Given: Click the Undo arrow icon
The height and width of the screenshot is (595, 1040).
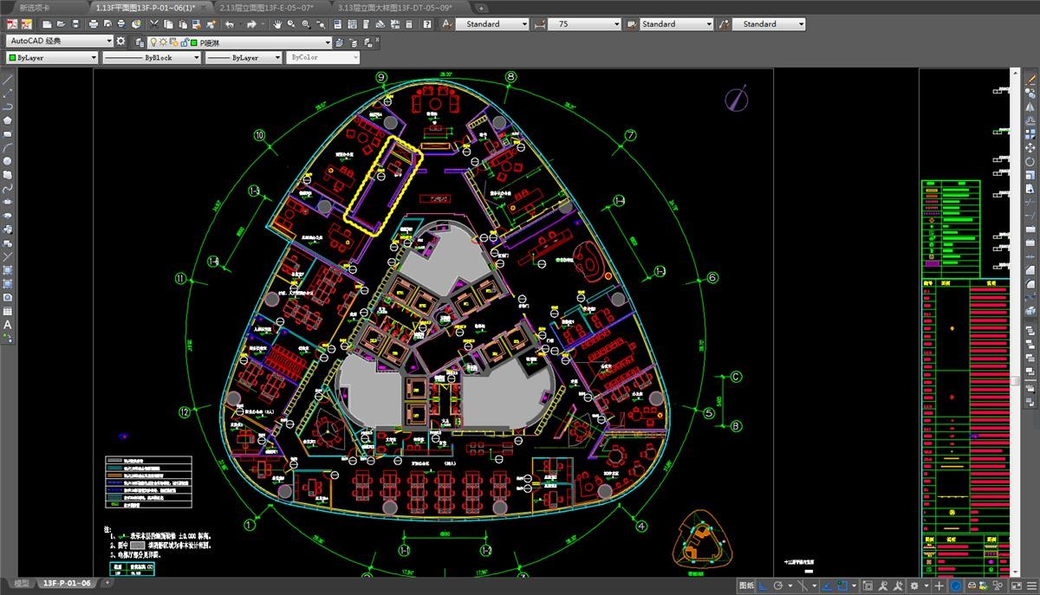Looking at the screenshot, I should point(230,24).
